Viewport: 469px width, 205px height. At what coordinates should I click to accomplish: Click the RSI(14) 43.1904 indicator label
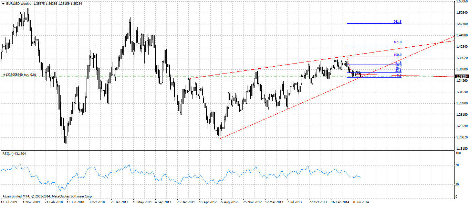tap(14, 153)
